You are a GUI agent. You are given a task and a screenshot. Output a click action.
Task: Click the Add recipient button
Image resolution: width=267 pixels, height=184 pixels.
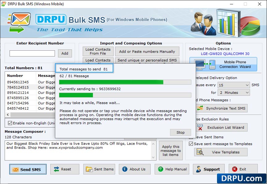(65, 53)
